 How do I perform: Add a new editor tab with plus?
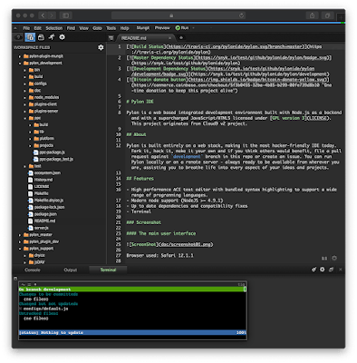point(181,38)
